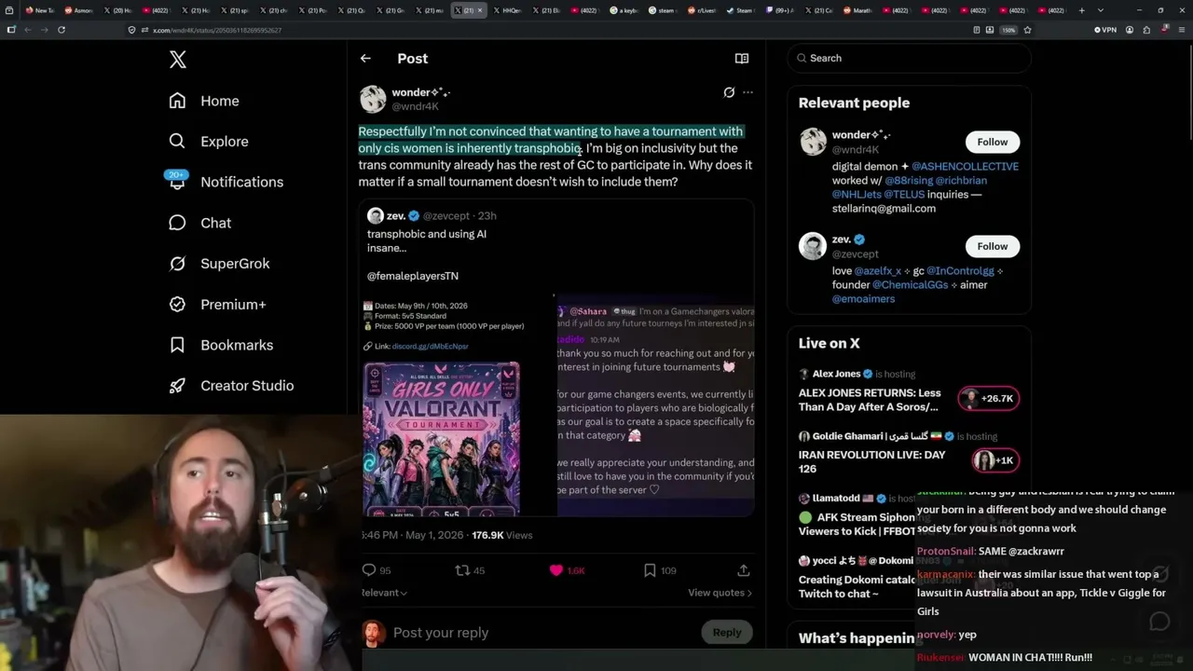Viewport: 1193px width, 671px height.
Task: Toggle the bookmark on the post
Action: 650,570
